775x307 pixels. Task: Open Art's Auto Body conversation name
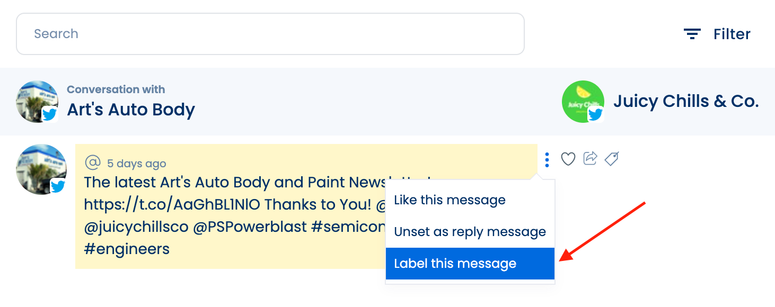click(x=131, y=110)
